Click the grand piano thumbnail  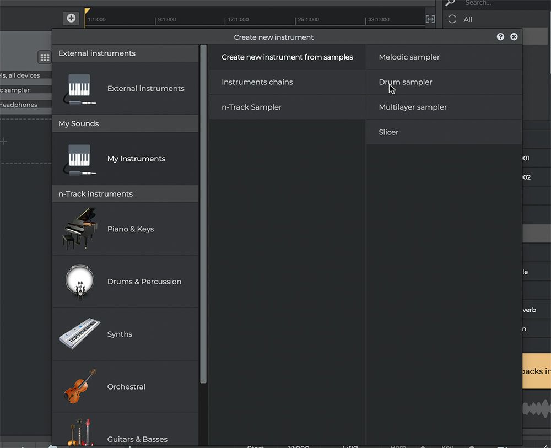pyautogui.click(x=80, y=228)
